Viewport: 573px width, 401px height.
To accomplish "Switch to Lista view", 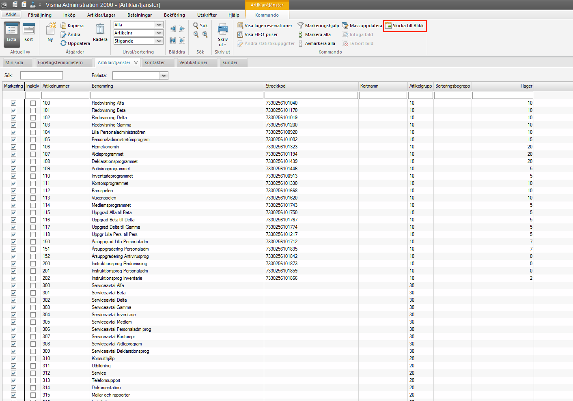I will [x=11, y=34].
